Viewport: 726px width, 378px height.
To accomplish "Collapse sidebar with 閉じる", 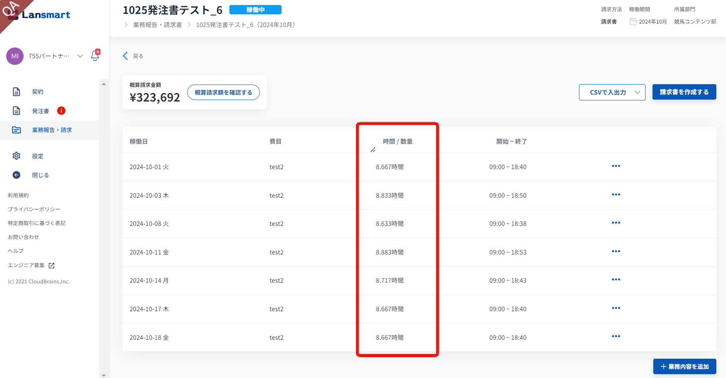I will point(41,175).
